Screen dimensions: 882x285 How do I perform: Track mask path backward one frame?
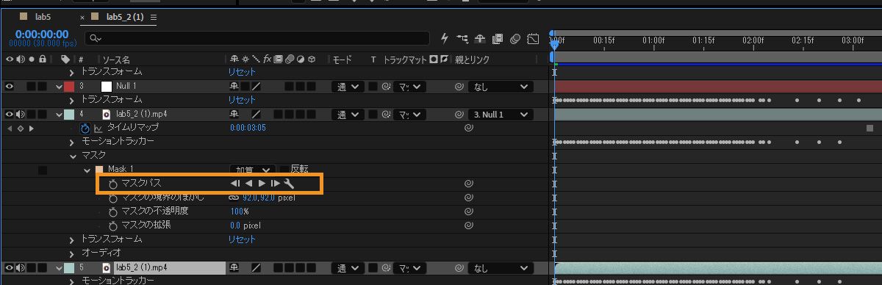click(x=235, y=184)
